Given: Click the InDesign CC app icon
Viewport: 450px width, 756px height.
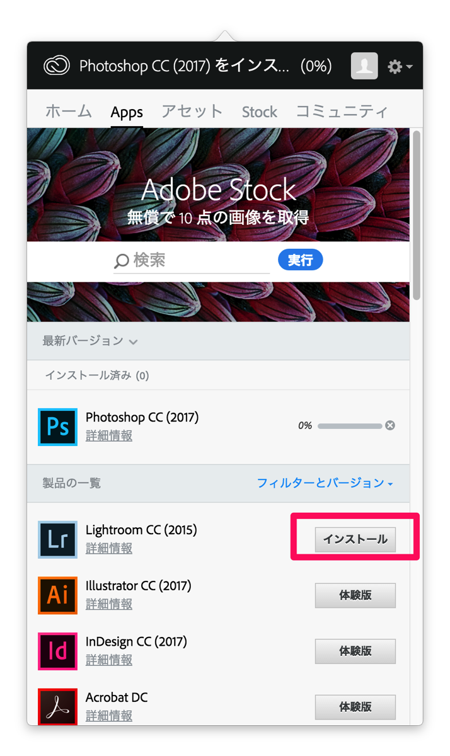Looking at the screenshot, I should [x=57, y=651].
